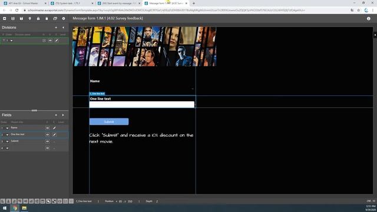377x212 pixels.
Task: Expand the collapsed right side panel arrow
Action: pos(375,35)
